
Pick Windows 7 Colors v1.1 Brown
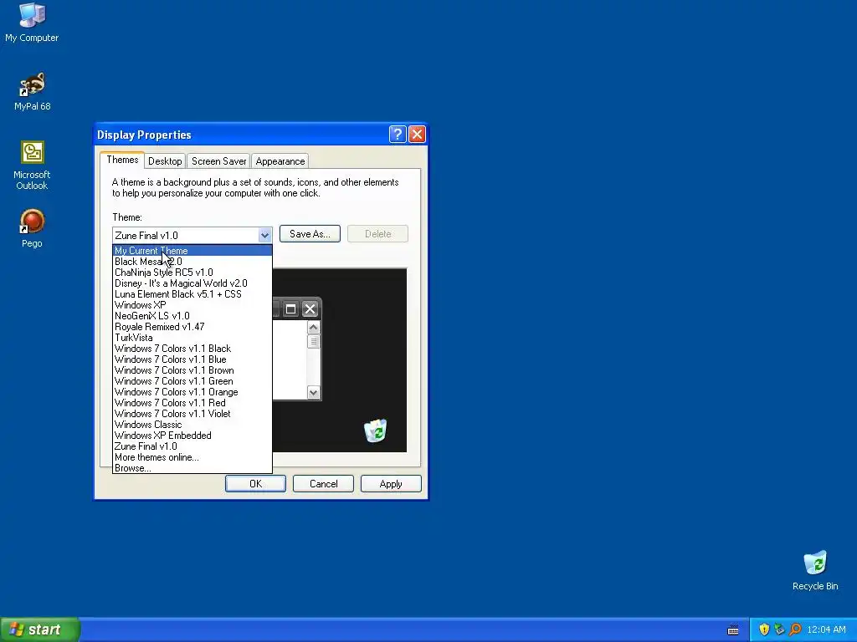pyautogui.click(x=192, y=370)
